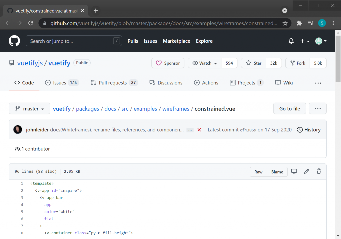The image size is (341, 239).
Task: View Raw file
Action: click(x=258, y=172)
